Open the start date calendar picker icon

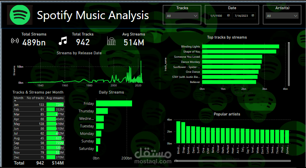click(228, 15)
